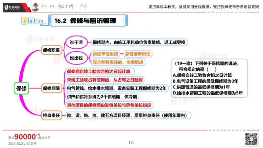Click '保修期自竣工验收合格之日起计算'
The height and width of the screenshot is (148, 263).
pyautogui.click(x=100, y=71)
